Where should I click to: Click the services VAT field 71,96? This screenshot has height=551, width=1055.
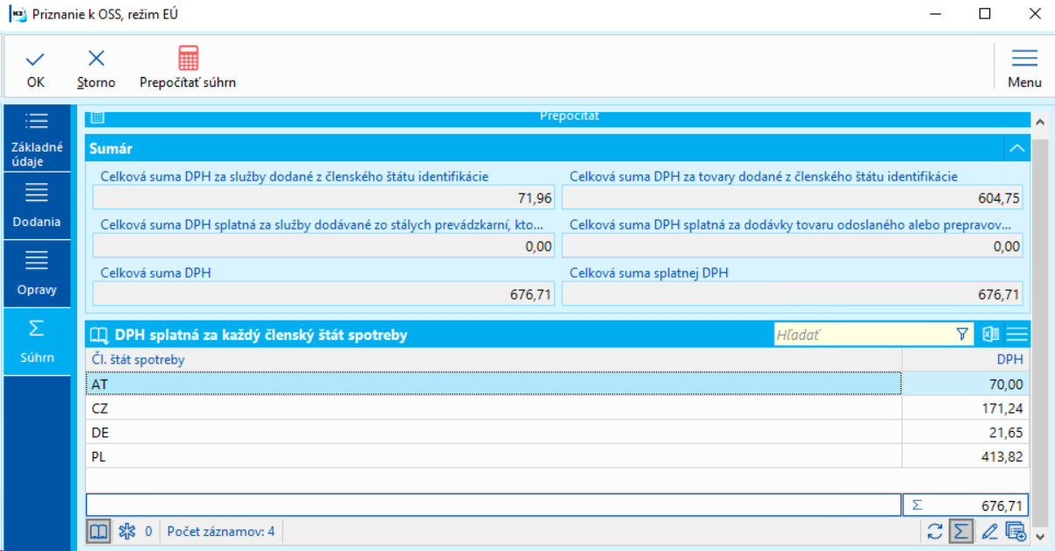(x=324, y=198)
